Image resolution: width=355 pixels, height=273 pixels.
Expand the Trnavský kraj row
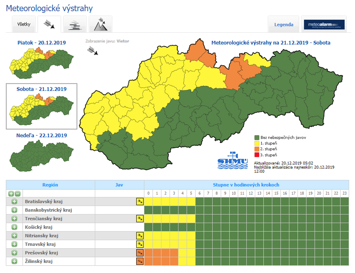coord(15,244)
